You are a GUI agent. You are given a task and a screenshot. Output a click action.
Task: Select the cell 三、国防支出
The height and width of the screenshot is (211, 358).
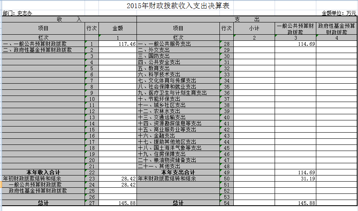[x=178, y=56]
